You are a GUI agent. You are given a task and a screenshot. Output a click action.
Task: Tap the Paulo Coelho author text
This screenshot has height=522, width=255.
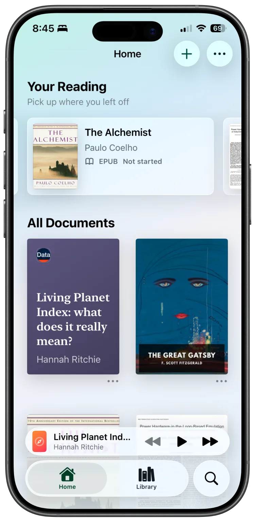111,148
